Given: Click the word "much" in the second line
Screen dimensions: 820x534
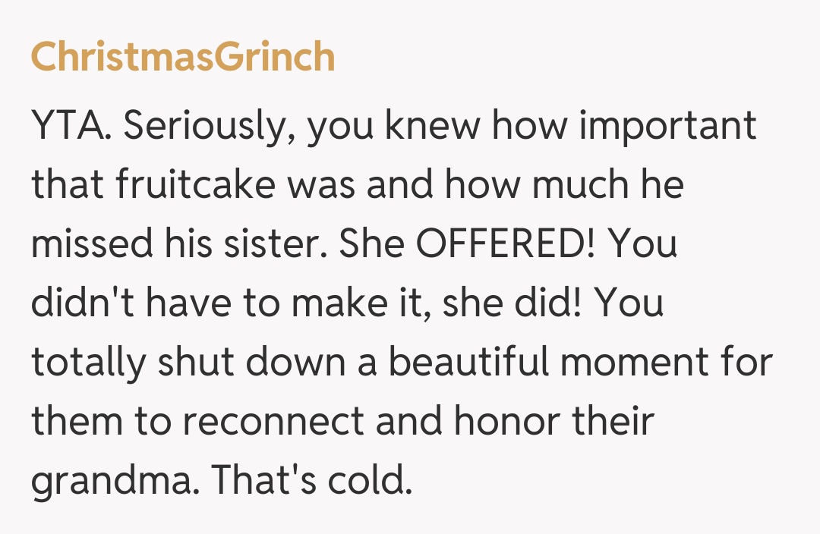Looking at the screenshot, I should 588,186.
